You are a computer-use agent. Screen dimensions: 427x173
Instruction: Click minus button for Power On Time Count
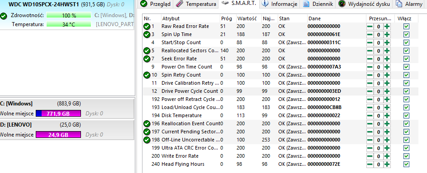[370, 67]
